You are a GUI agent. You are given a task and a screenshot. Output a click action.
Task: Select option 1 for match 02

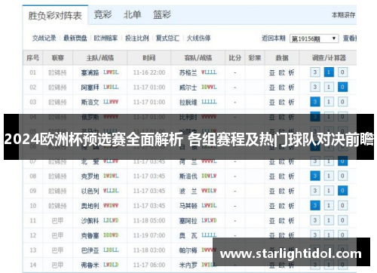click(x=329, y=87)
